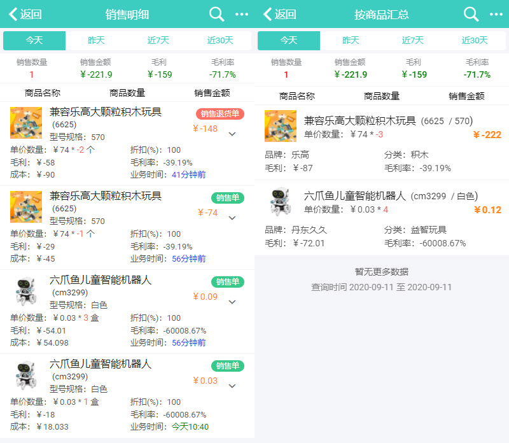Screen dimensions: 509x443
Task: Expand the 销售退货单 record details chevron
Action: [x=232, y=134]
